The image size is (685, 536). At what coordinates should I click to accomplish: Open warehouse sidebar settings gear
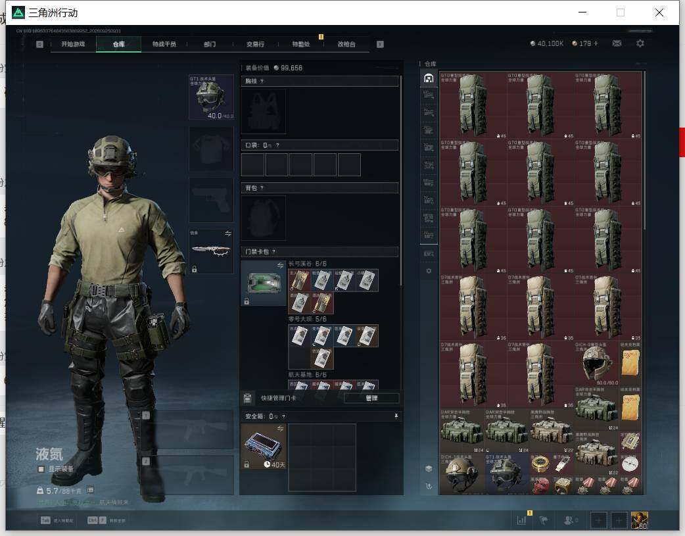429,271
